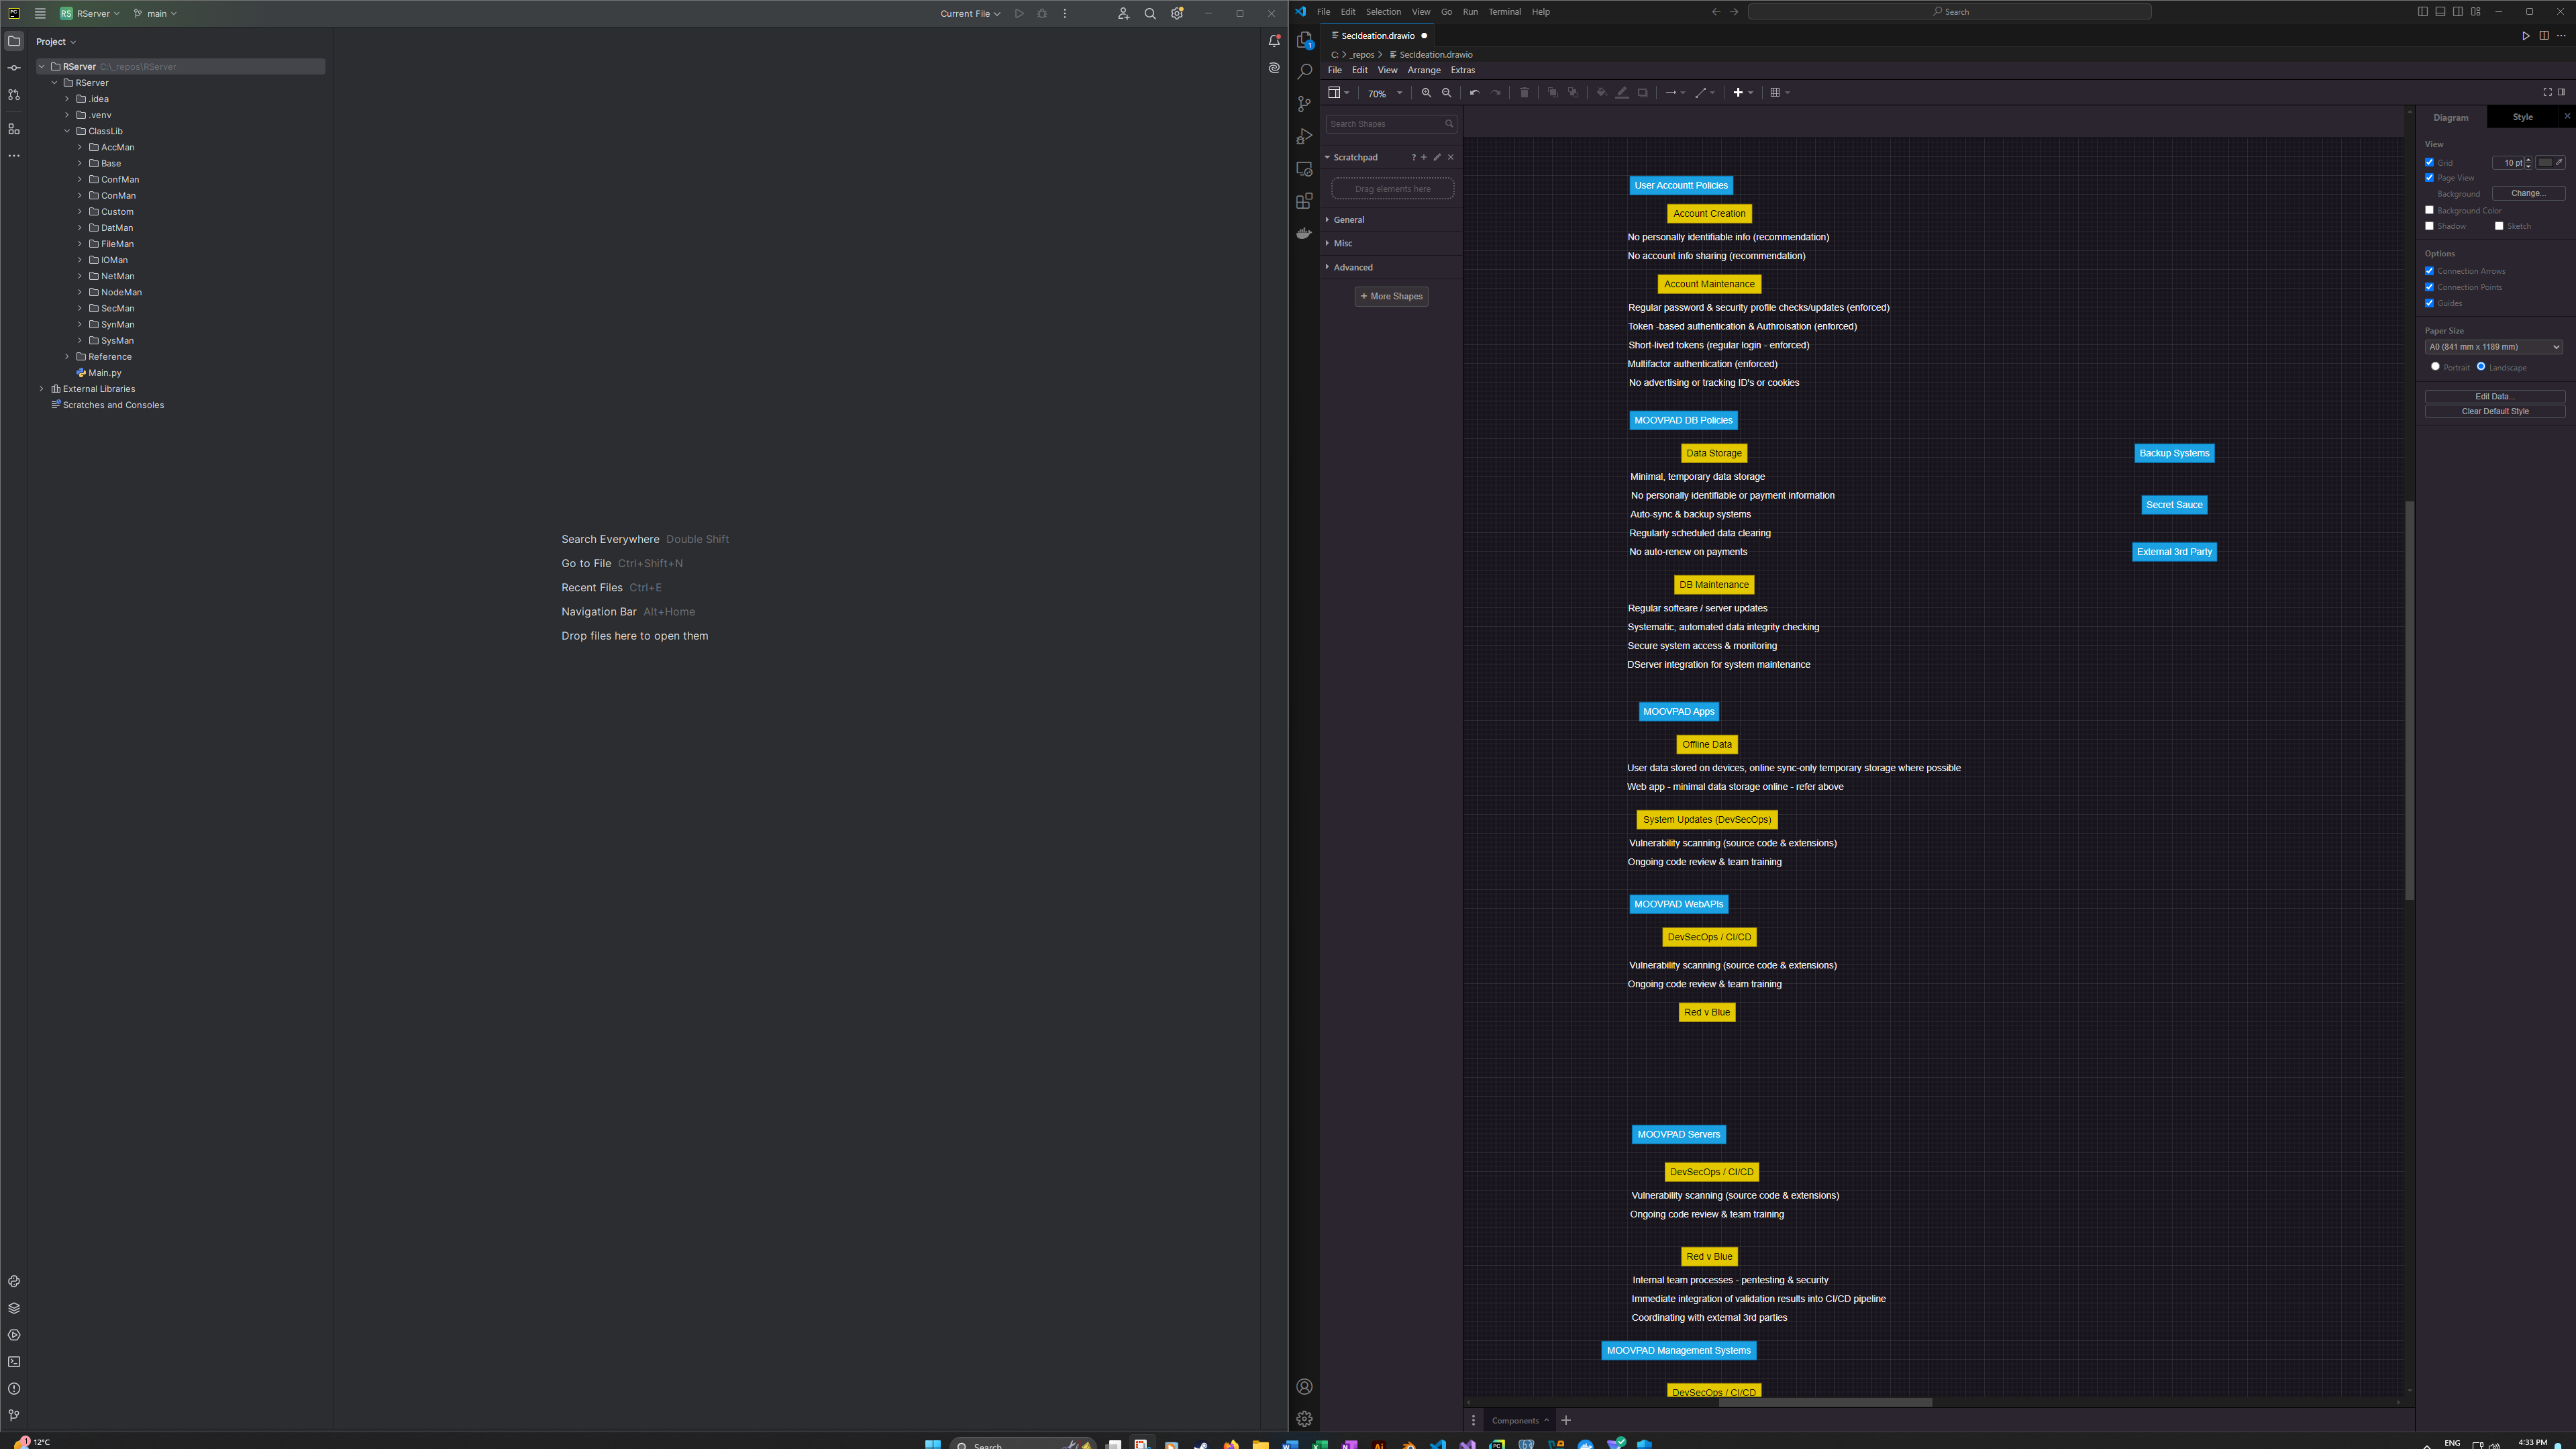Open VS Code Accounts icon
This screenshot has width=2576, height=1449.
[x=1304, y=1386]
